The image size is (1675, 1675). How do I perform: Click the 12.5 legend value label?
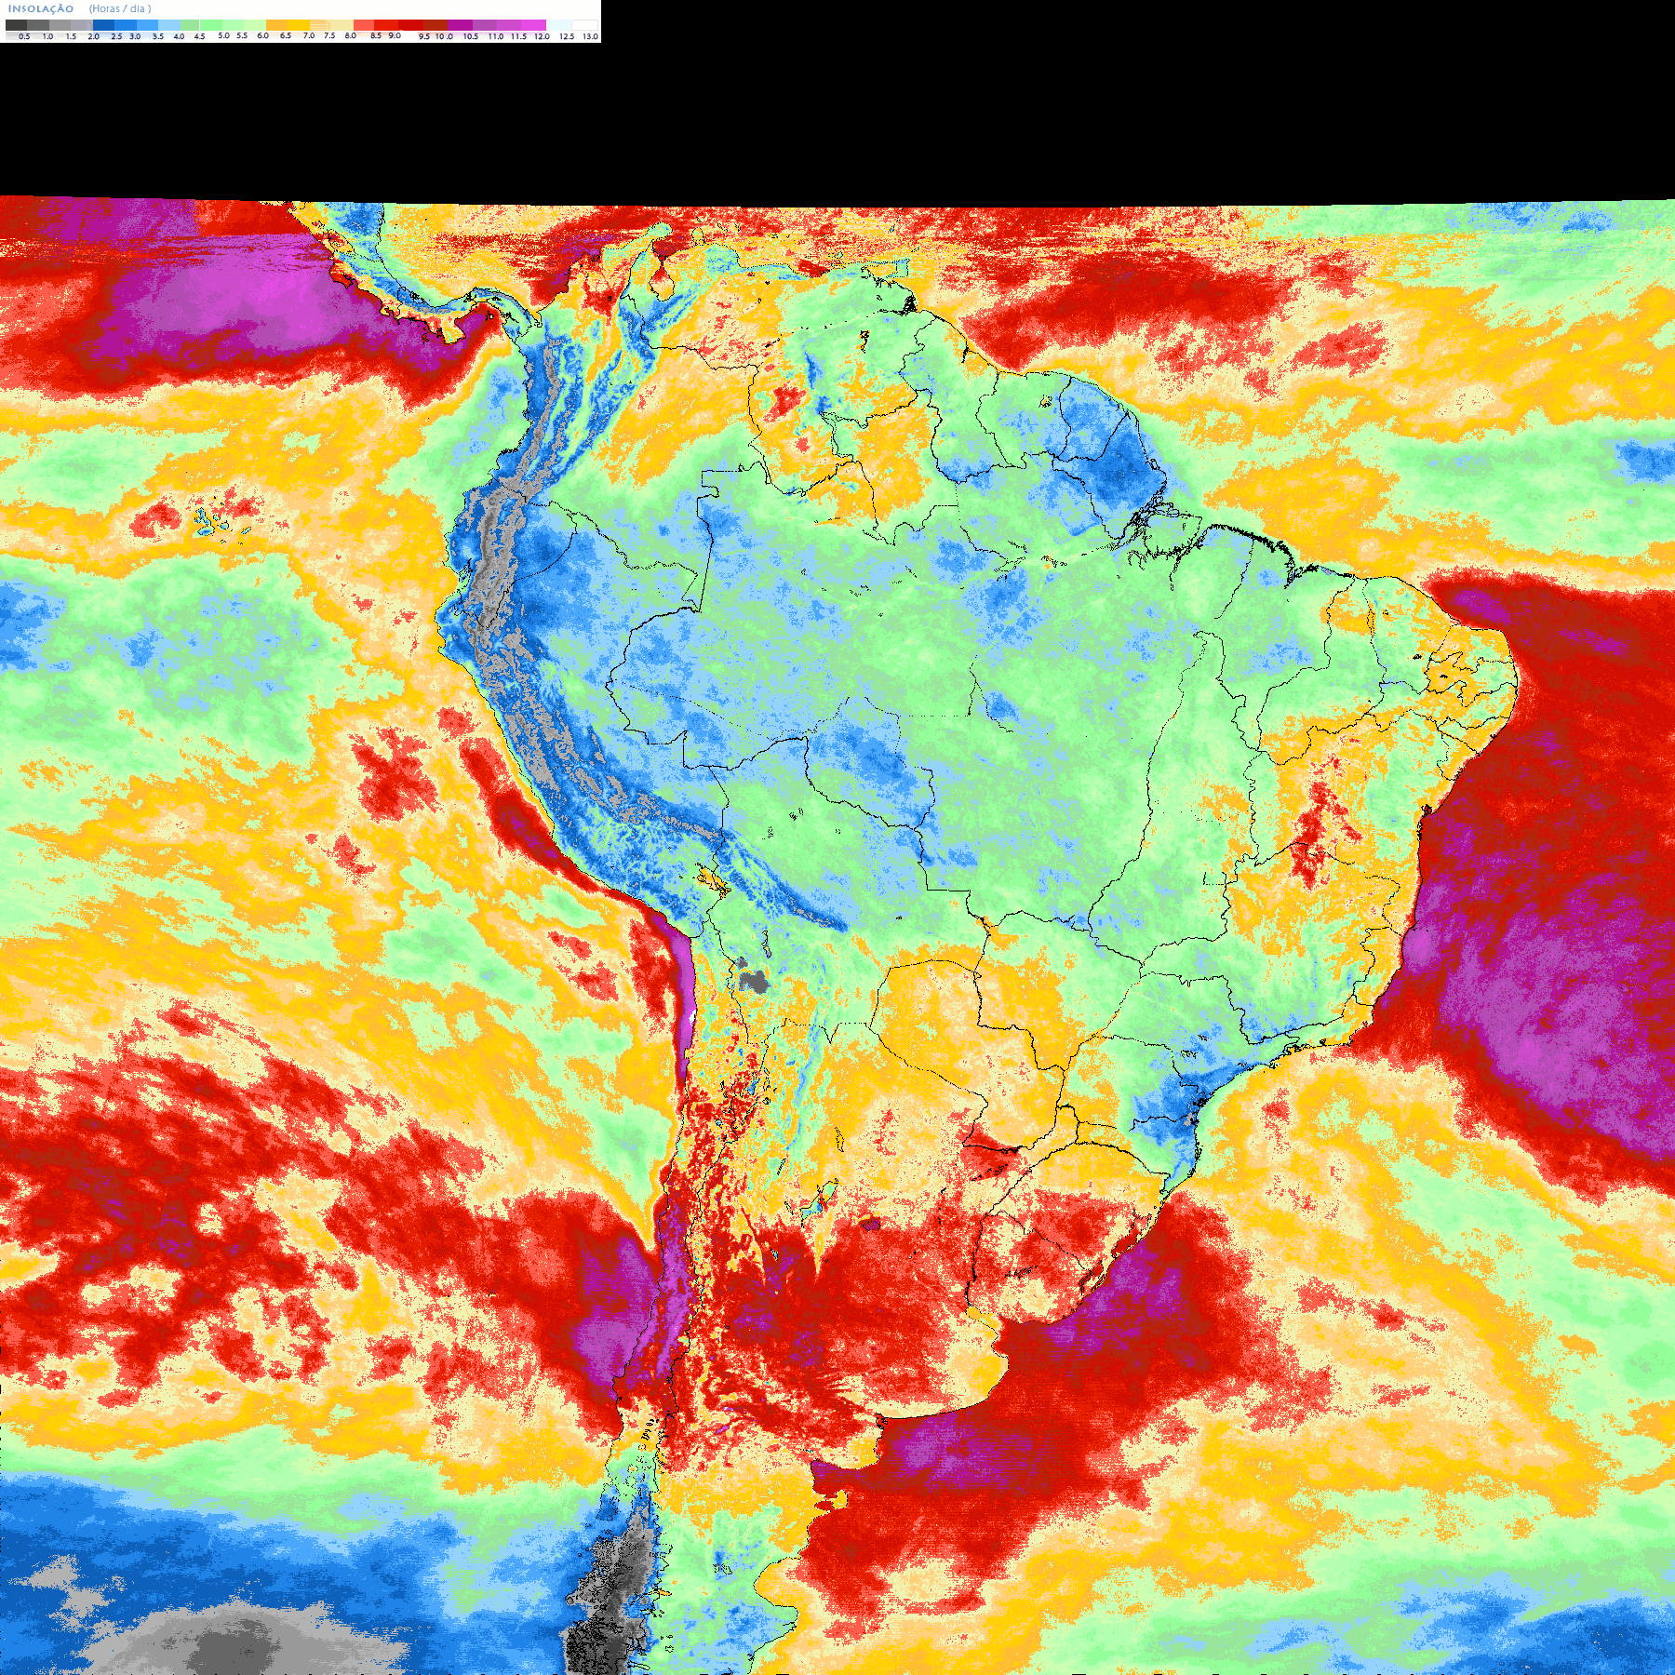pyautogui.click(x=567, y=36)
